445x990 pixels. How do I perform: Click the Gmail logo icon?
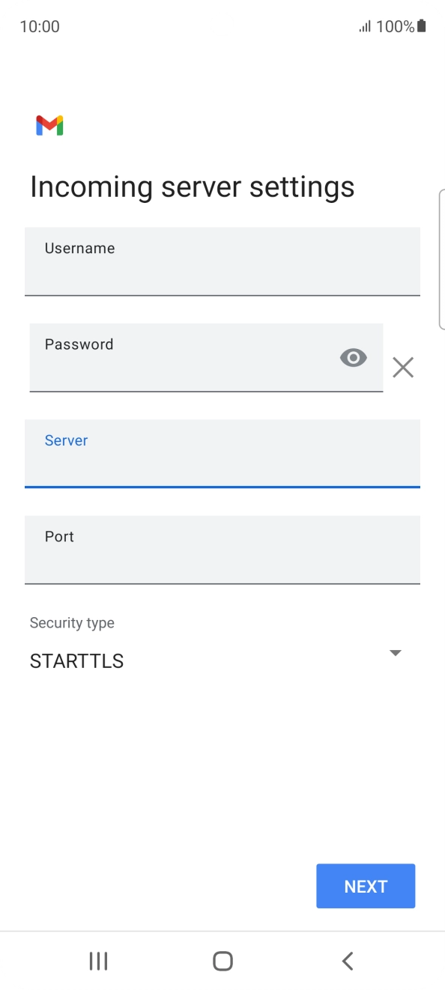(x=48, y=125)
